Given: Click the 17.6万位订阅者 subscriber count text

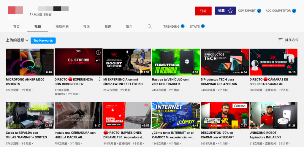Looking at the screenshot, I should click(41, 14).
